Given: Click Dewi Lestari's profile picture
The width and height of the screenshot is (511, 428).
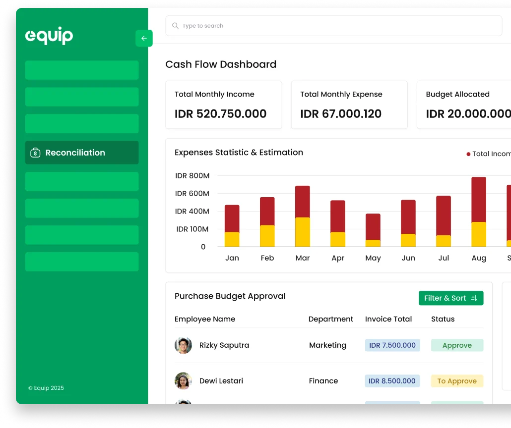Looking at the screenshot, I should coord(183,381).
